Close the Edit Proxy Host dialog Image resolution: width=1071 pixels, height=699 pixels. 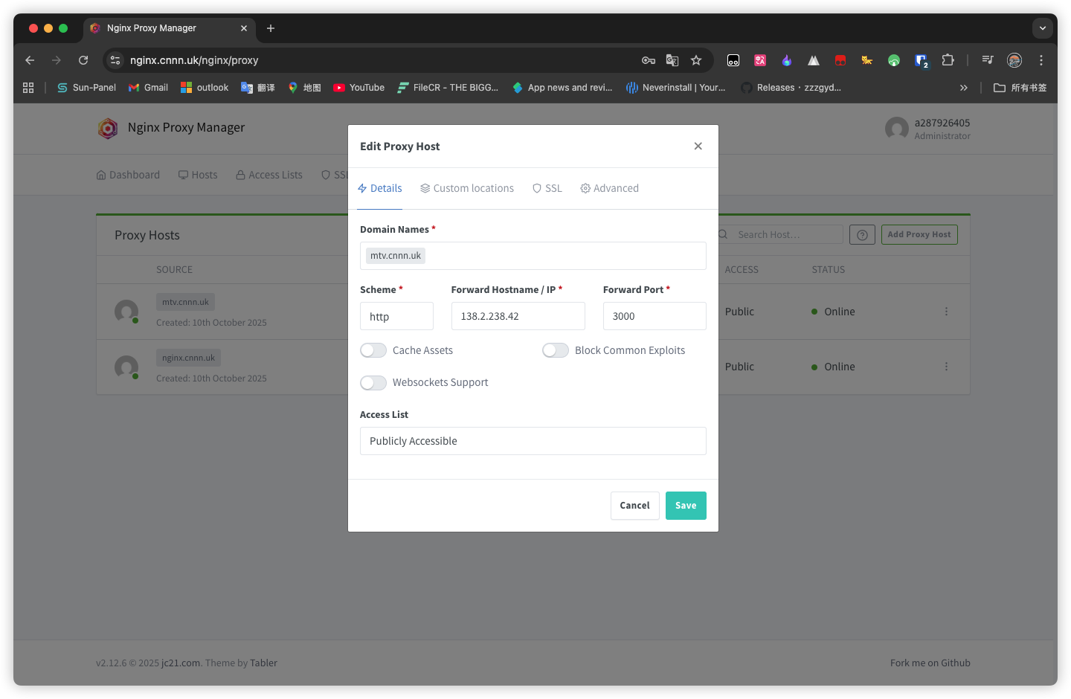point(698,146)
